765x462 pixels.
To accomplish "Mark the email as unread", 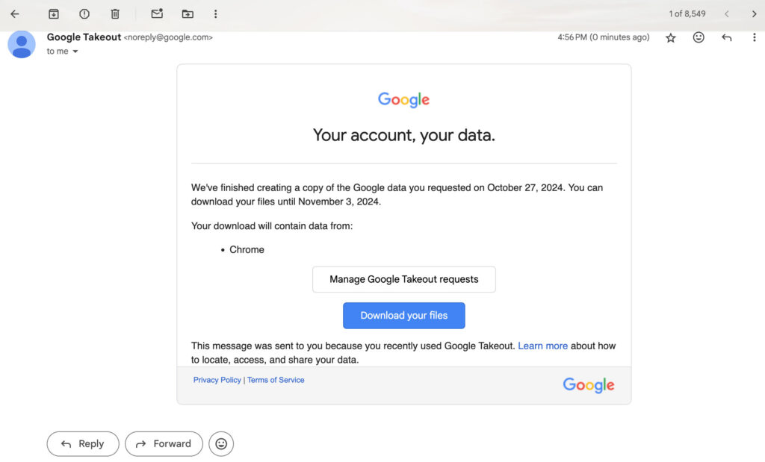I will pyautogui.click(x=155, y=13).
